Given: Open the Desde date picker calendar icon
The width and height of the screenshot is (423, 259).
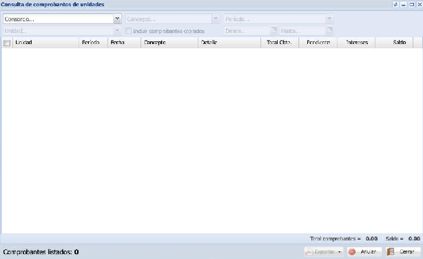Looking at the screenshot, I should [274, 30].
